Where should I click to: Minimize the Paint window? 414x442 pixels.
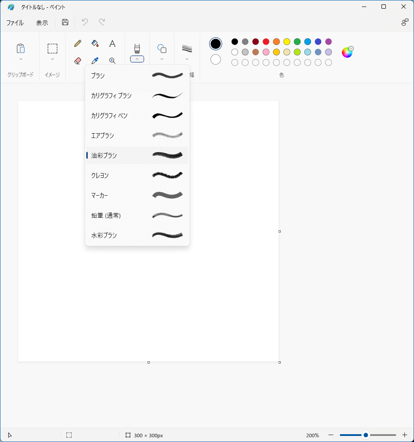(364, 7)
